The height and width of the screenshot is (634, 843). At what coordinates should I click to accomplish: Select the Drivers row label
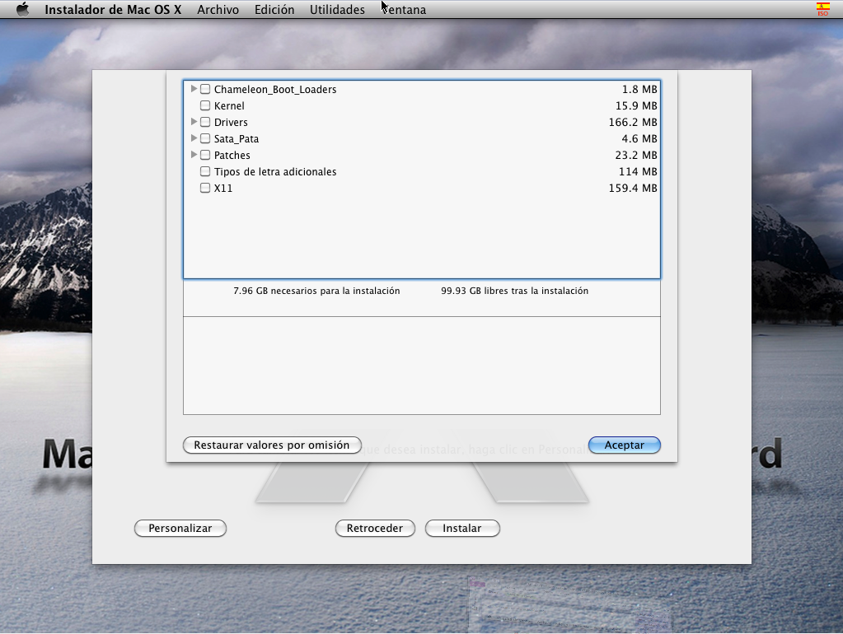[x=231, y=123]
